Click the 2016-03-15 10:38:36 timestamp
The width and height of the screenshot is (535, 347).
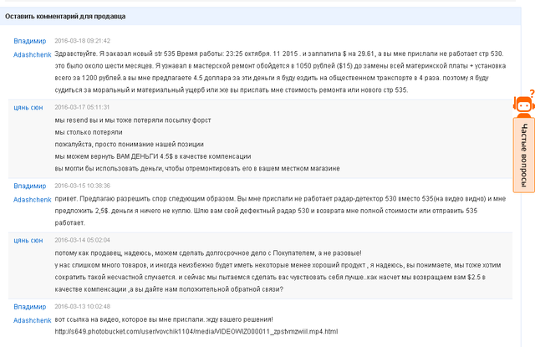point(82,186)
